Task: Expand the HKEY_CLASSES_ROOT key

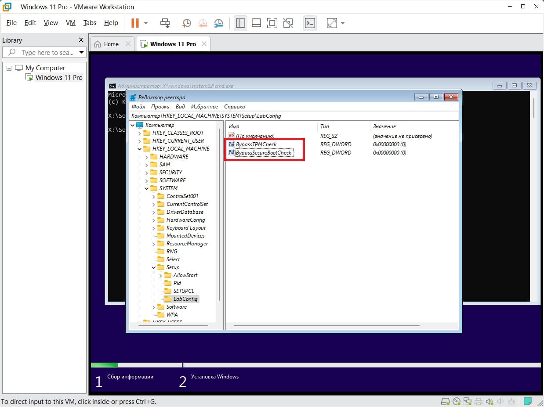Action: coord(140,133)
